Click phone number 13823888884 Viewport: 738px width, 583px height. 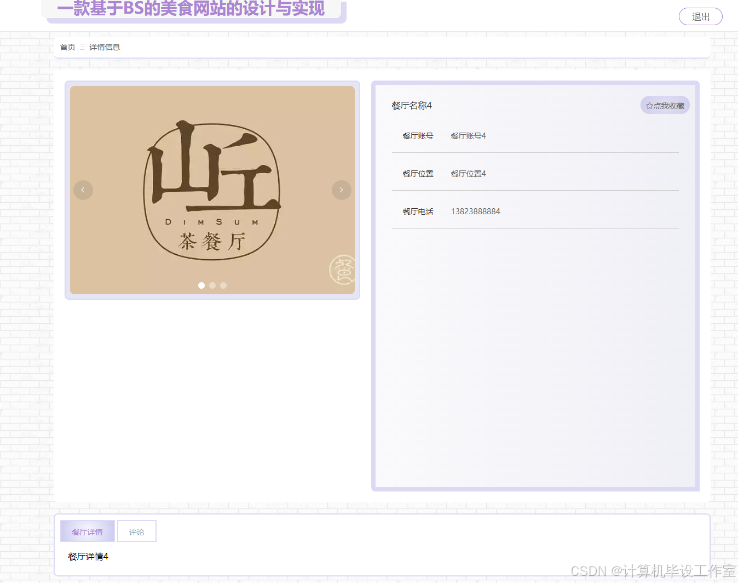pos(475,212)
